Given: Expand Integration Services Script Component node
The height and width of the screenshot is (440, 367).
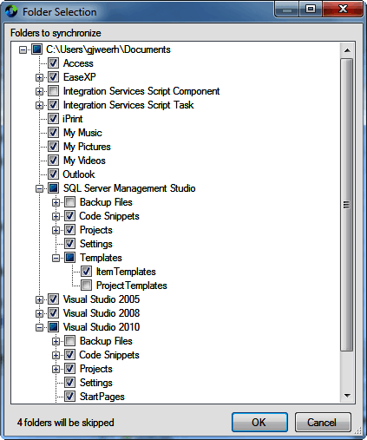Looking at the screenshot, I should (x=39, y=91).
